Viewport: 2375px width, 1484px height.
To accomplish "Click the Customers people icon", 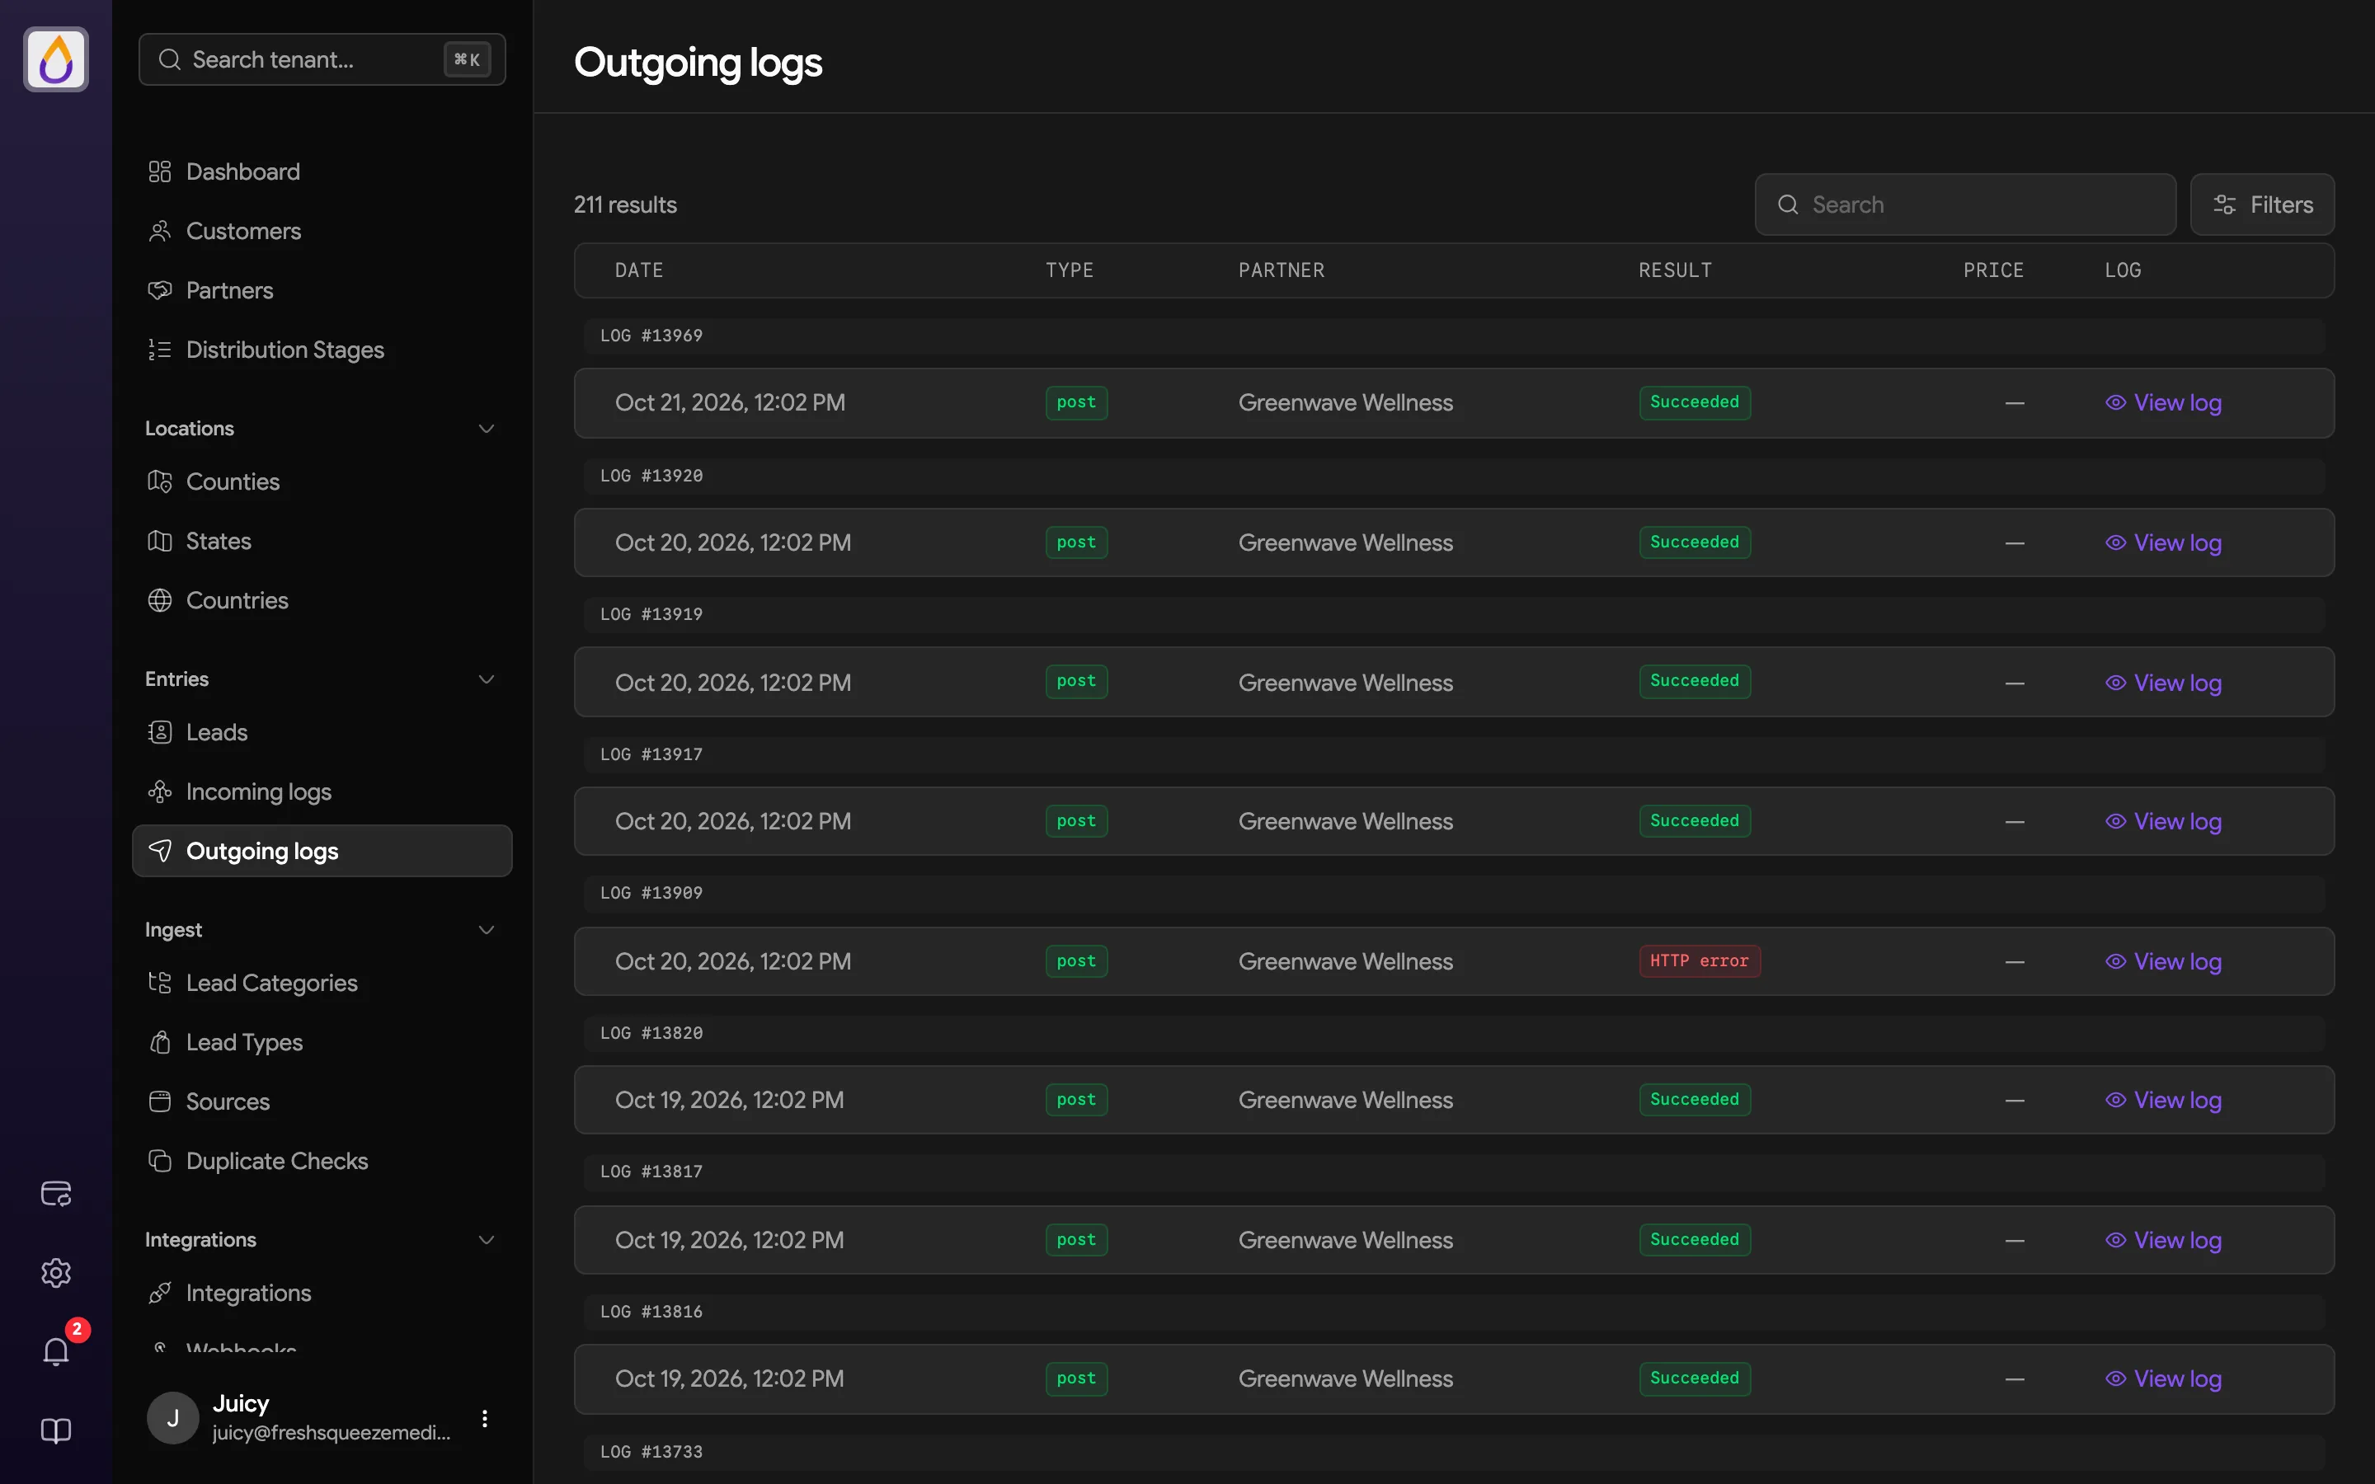I will coord(160,231).
